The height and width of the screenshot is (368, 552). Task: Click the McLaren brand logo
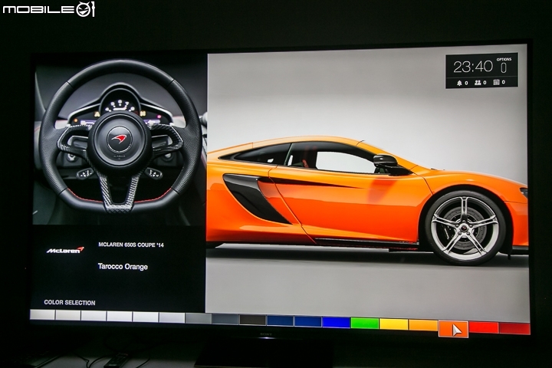[65, 250]
